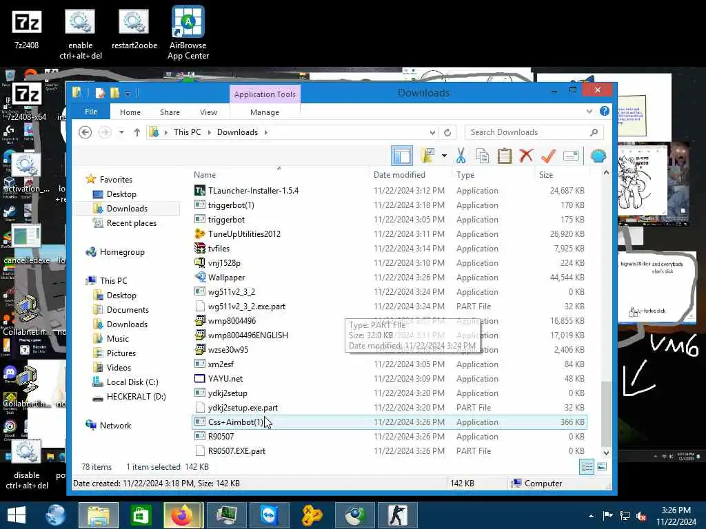The image size is (706, 529).
Task: Click Downloads in address breadcrumb
Action: [x=237, y=132]
